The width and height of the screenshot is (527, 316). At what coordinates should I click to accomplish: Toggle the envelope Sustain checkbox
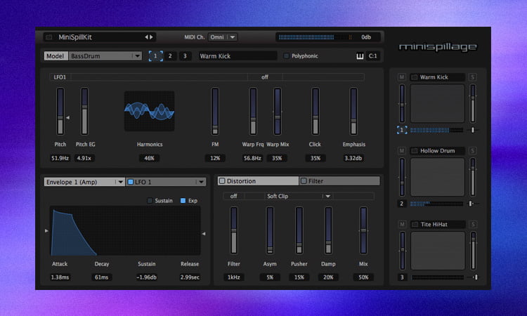pyautogui.click(x=150, y=200)
